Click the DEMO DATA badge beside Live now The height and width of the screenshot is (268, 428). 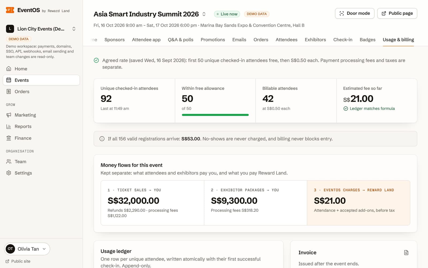pos(257,14)
